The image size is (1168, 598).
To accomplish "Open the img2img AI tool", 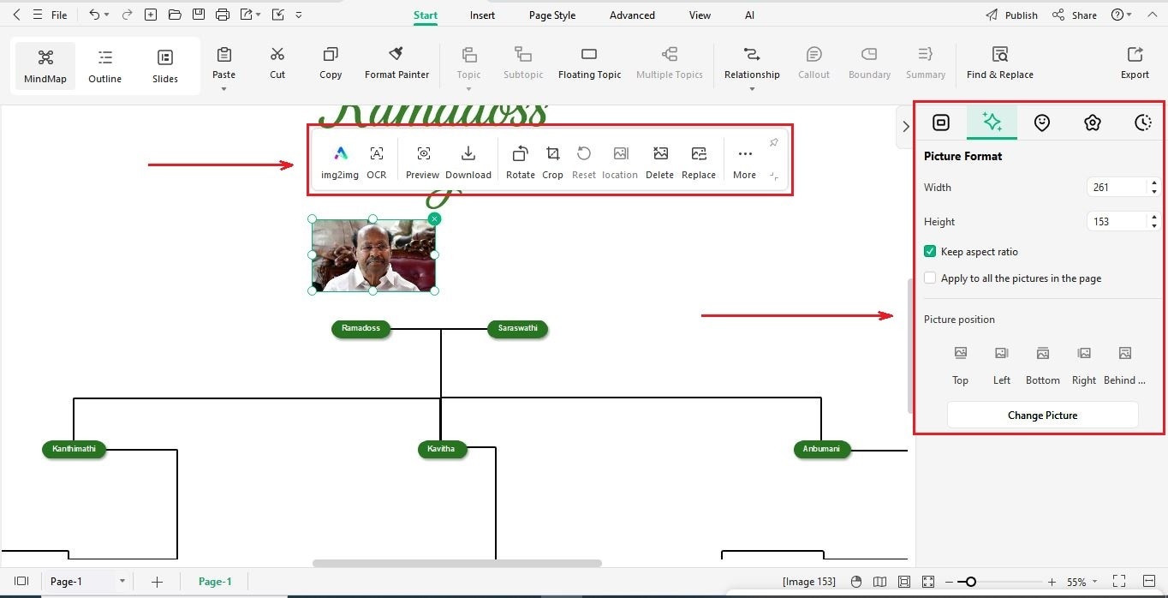I will coord(340,162).
